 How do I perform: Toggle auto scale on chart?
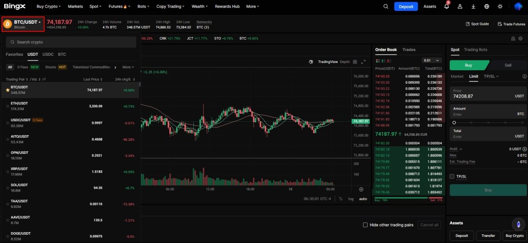363,199
